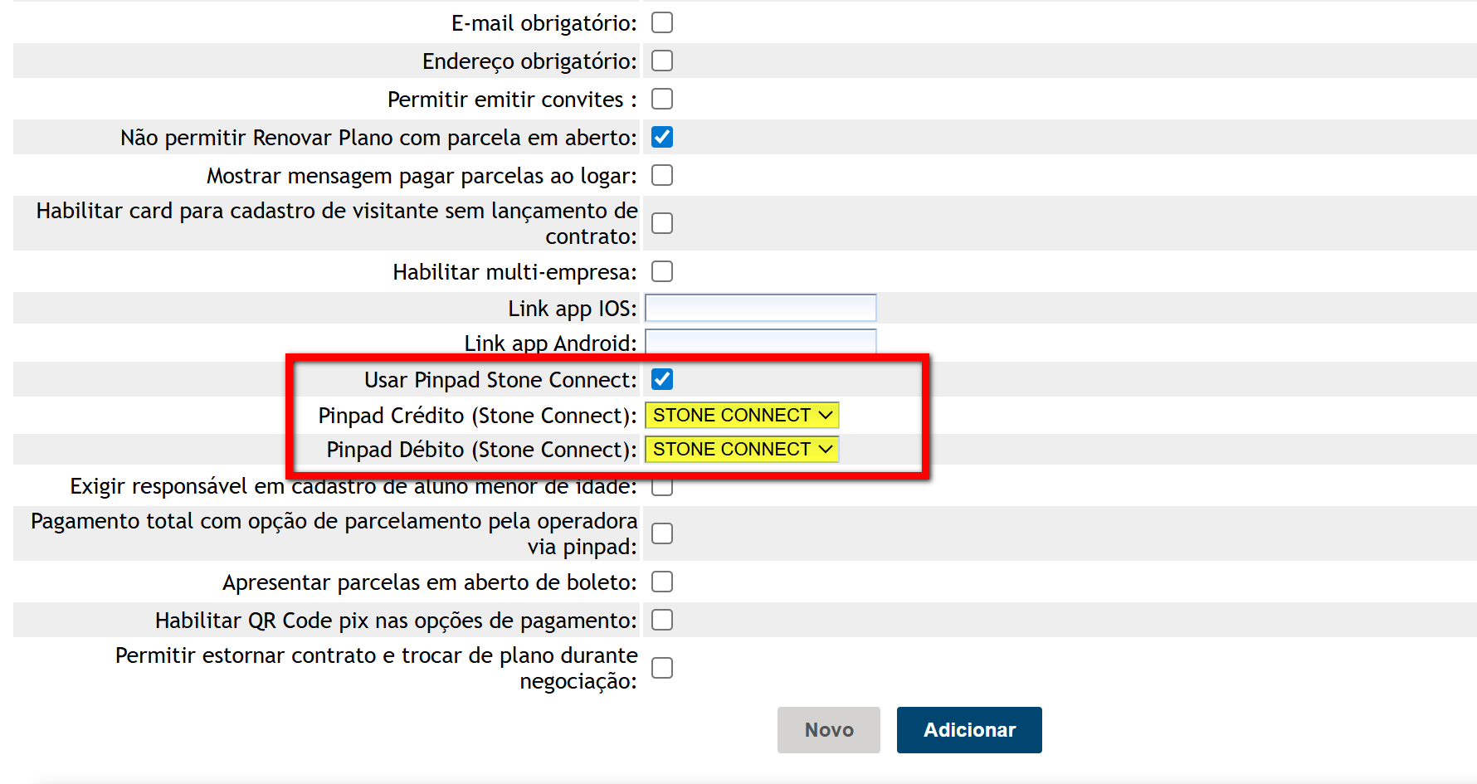This screenshot has height=784, width=1477.
Task: Open Pinpad Crédito Stone Connect dropdown
Action: point(741,415)
